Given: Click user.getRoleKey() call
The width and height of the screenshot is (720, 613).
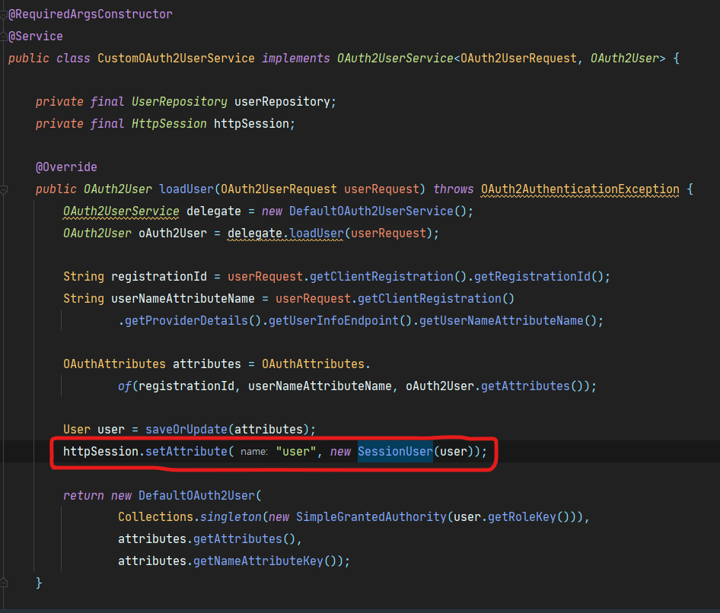Looking at the screenshot, I should click(511, 516).
